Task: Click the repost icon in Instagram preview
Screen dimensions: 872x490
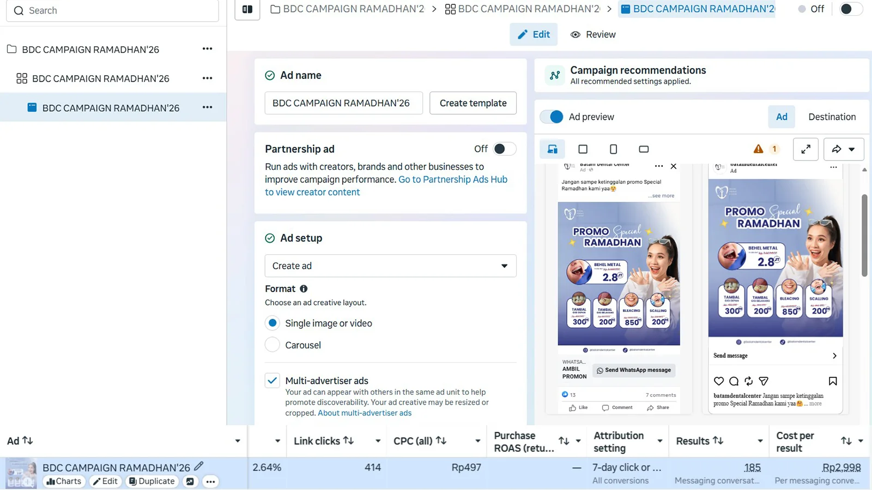Action: coord(749,381)
